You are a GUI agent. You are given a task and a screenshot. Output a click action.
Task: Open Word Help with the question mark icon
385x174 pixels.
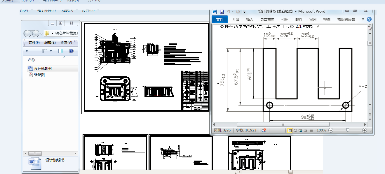click(x=369, y=20)
